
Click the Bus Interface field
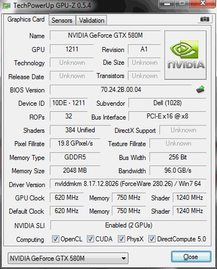click(167, 116)
